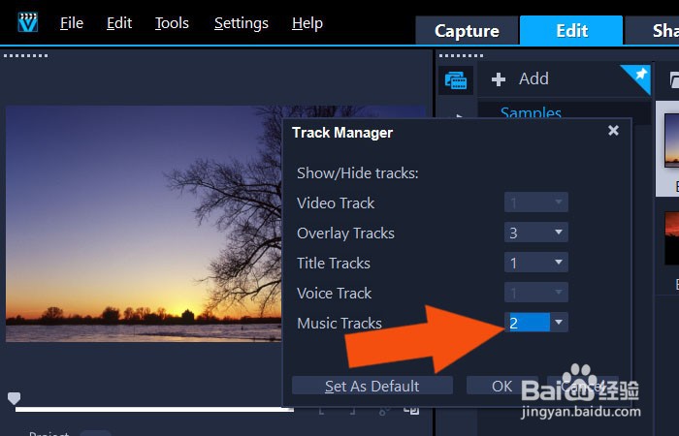Click the VideoStudio application logo icon
This screenshot has width=679, height=436.
click(x=28, y=22)
